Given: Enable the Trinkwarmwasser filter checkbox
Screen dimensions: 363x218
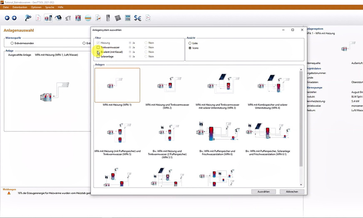Looking at the screenshot, I should click(x=98, y=47).
